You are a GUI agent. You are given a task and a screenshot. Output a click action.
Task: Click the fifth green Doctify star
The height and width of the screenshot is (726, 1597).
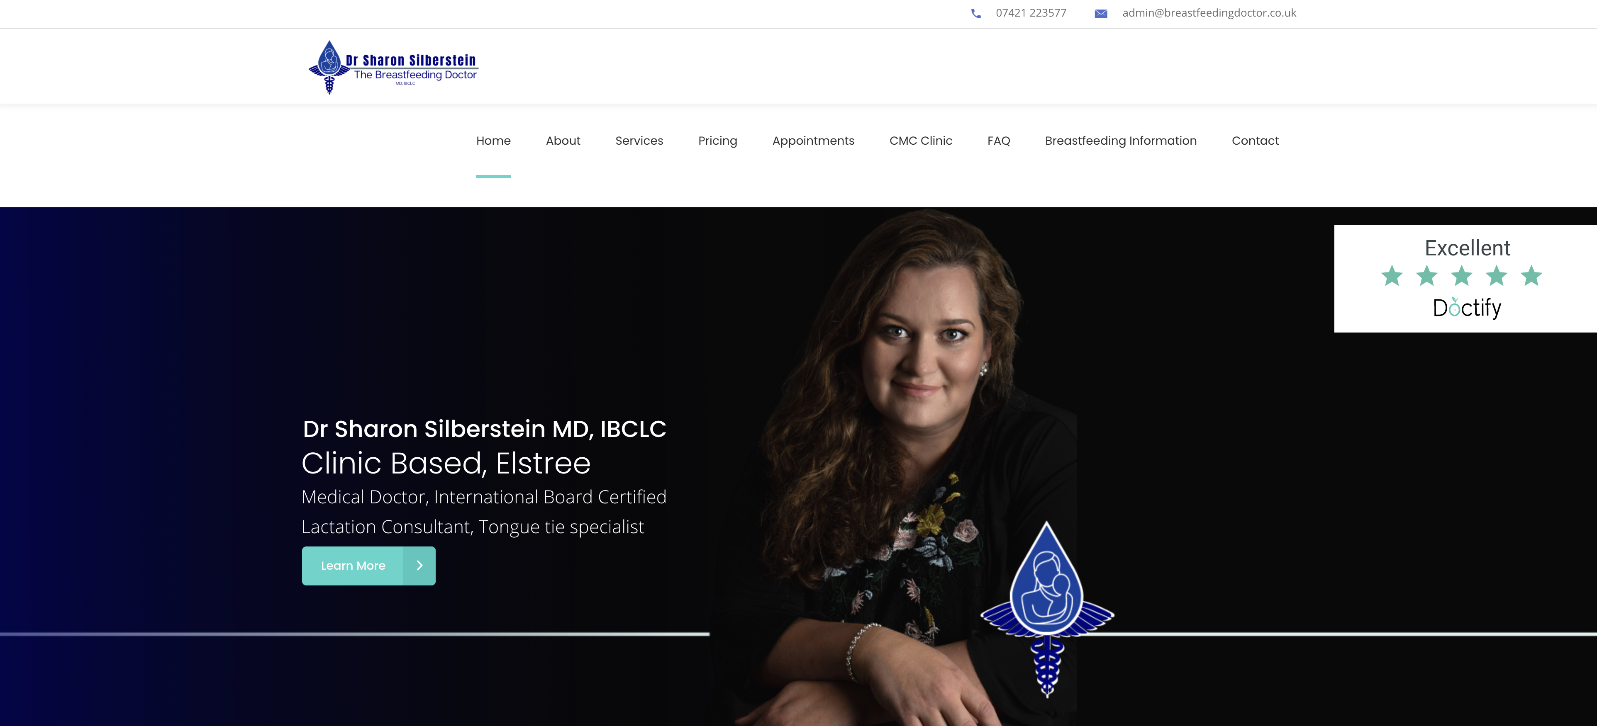pos(1531,276)
